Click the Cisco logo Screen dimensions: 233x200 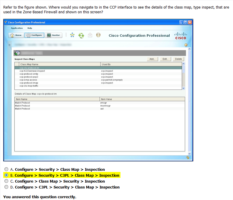pos(181,36)
